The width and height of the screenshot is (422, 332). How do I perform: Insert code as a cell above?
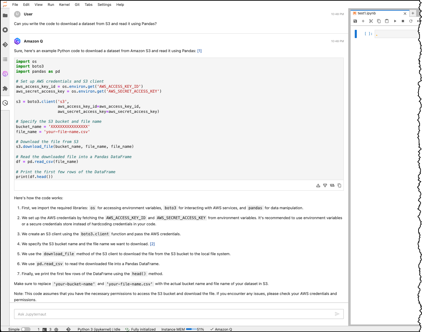318,186
